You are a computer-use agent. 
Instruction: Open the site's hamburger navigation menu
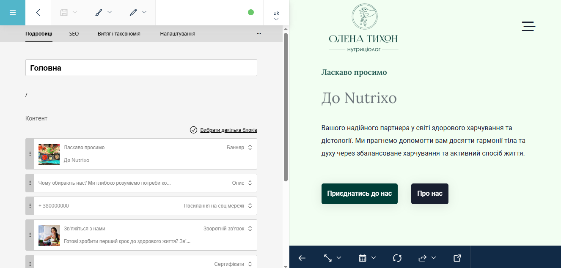pos(528,26)
